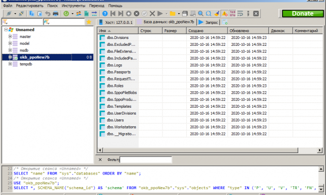Click the cancel editing X icon
Viewport: 326px width, 195px height.
[x=152, y=14]
